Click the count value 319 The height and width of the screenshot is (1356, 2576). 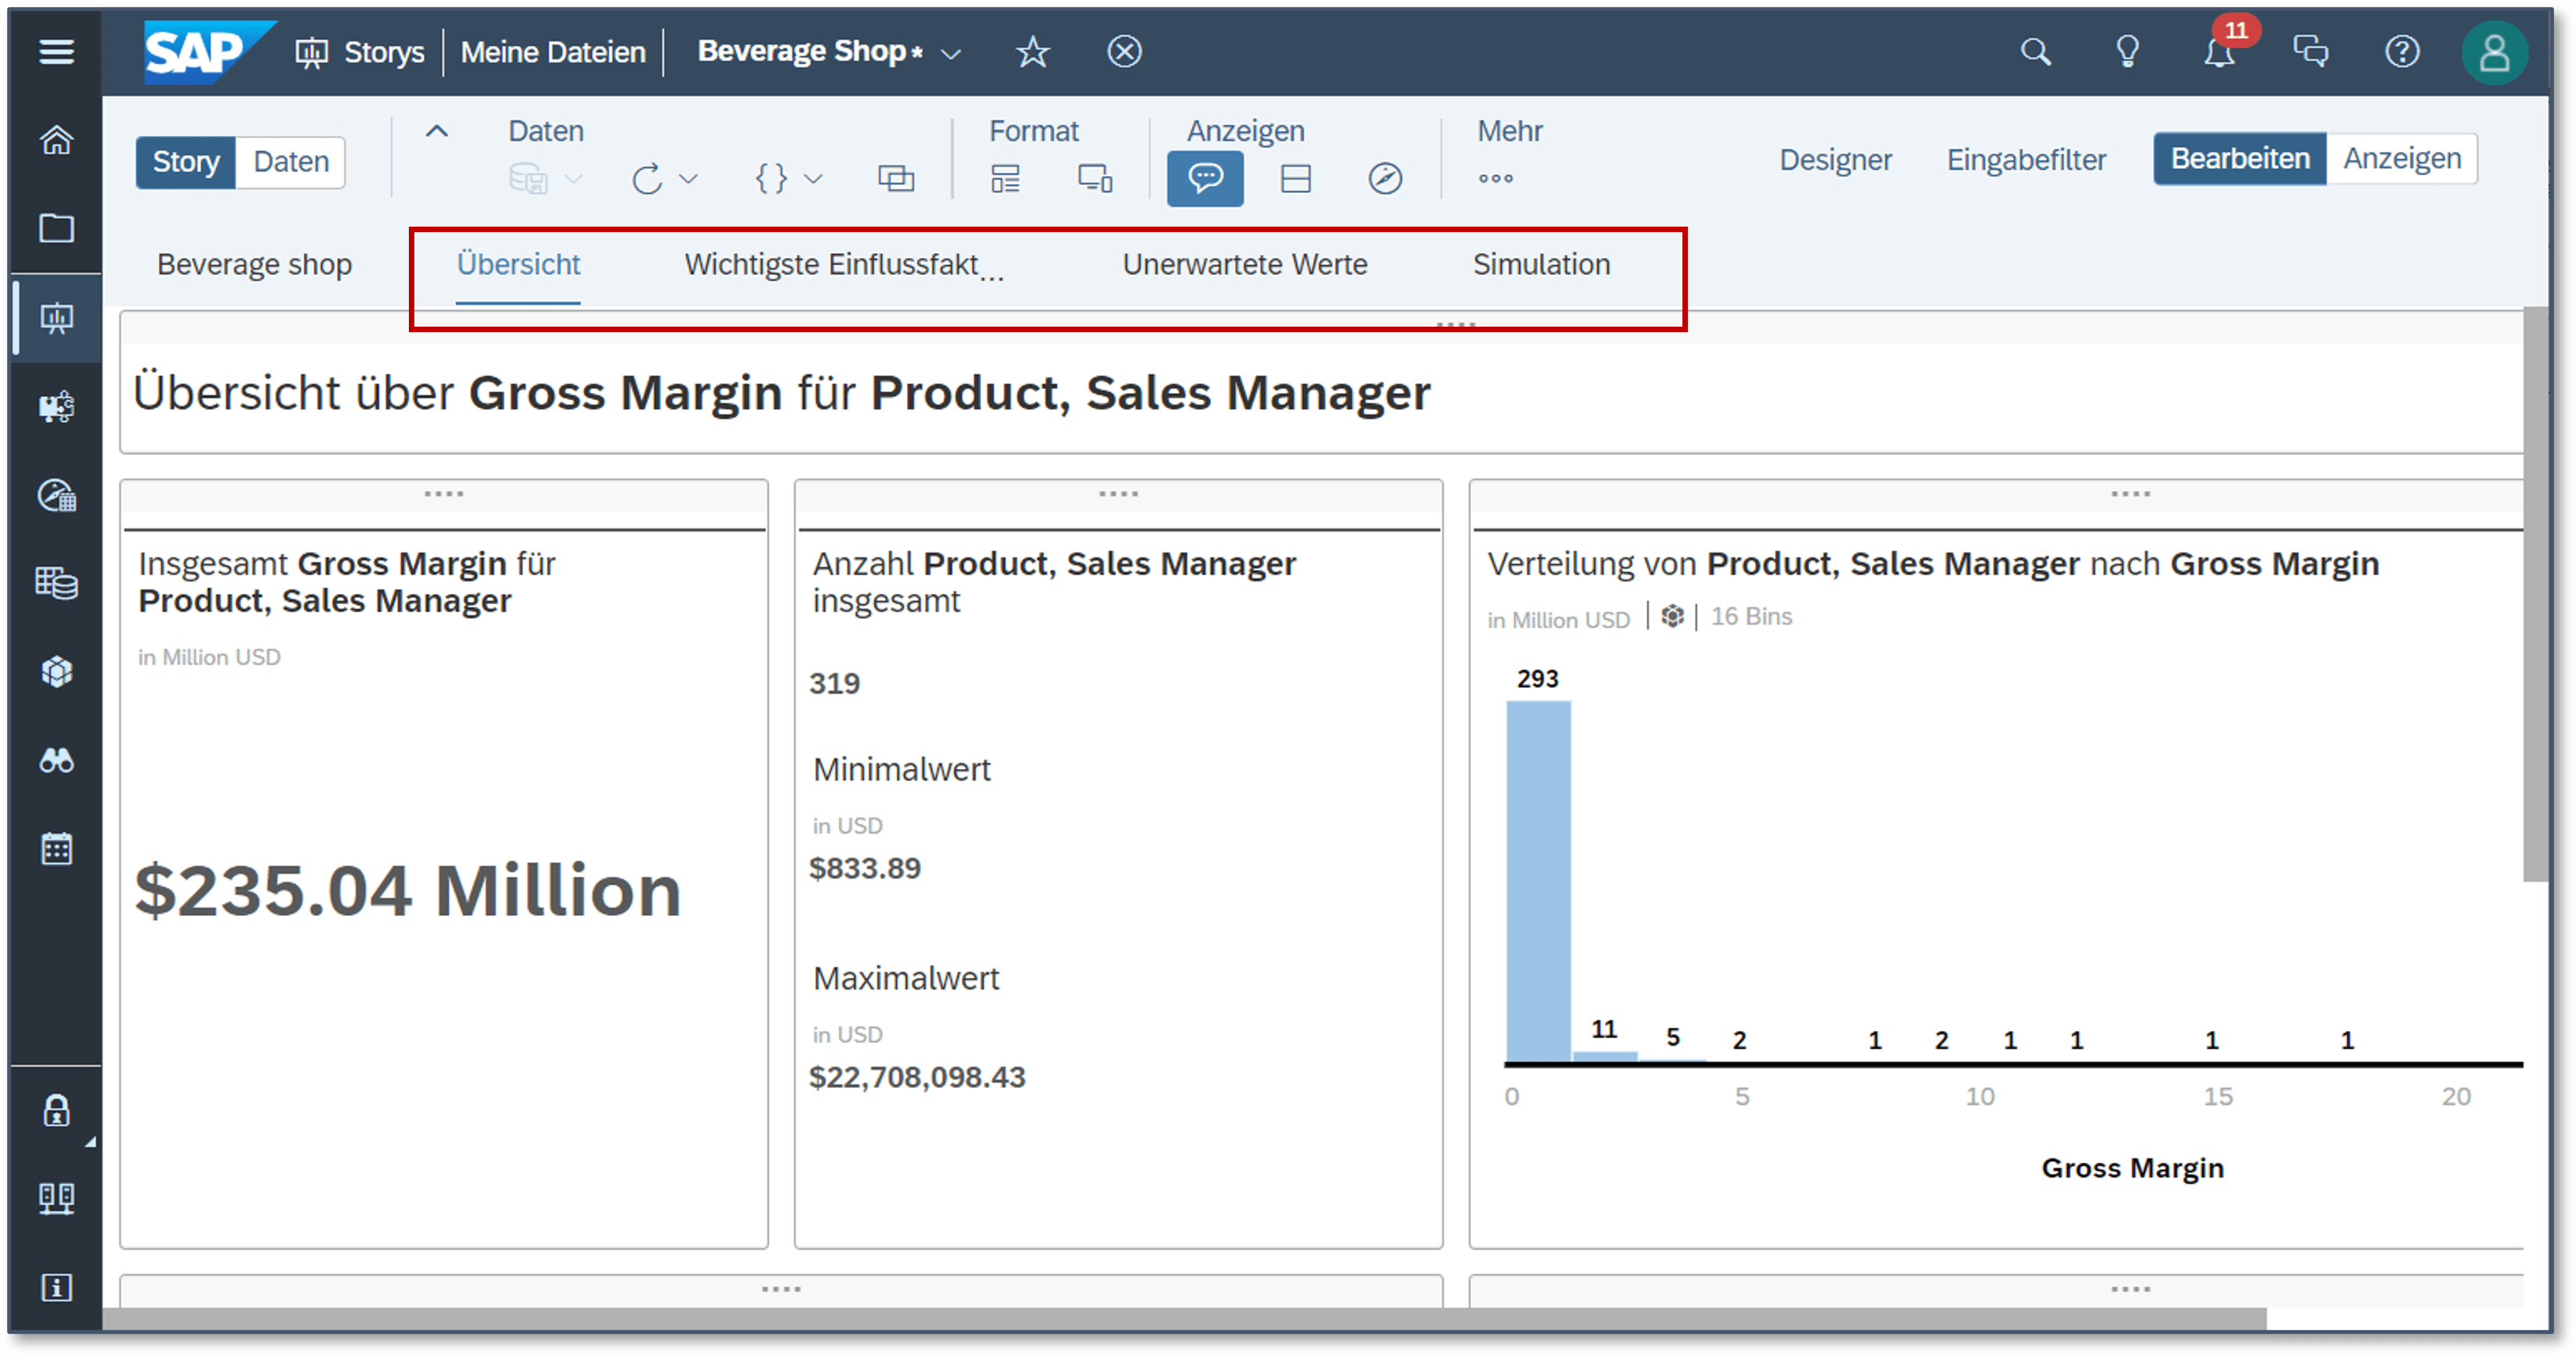tap(834, 684)
